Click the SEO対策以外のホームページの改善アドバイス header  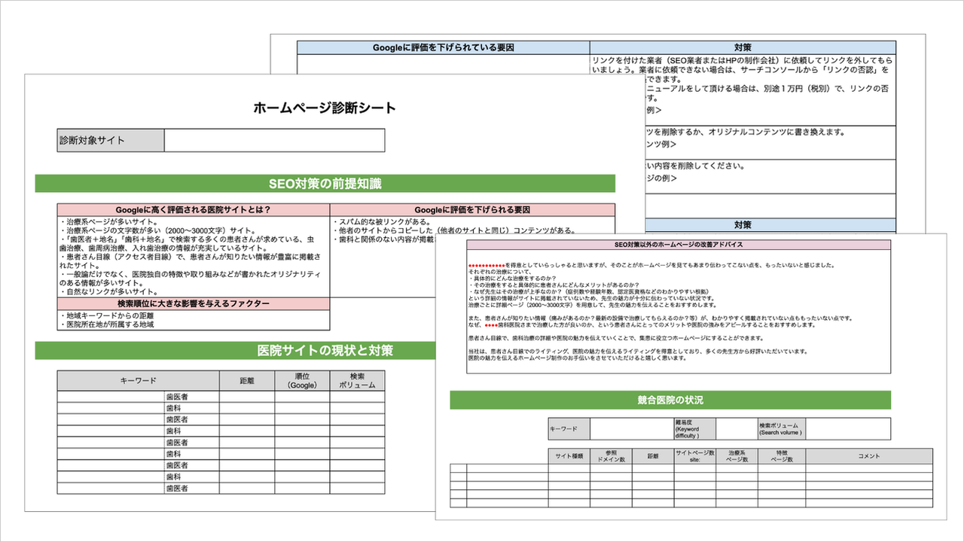click(x=678, y=245)
